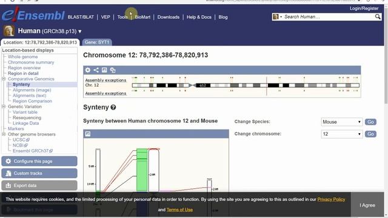Screen dimensions: 388x218
Task: Click the upper Assembly exceptions track label
Action: tap(105, 80)
